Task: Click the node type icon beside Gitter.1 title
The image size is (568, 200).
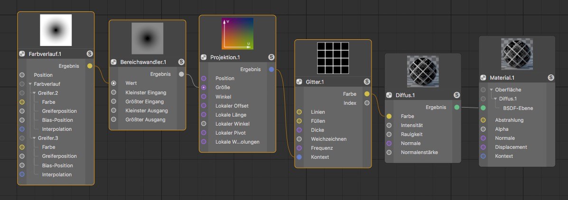Action: (x=299, y=82)
